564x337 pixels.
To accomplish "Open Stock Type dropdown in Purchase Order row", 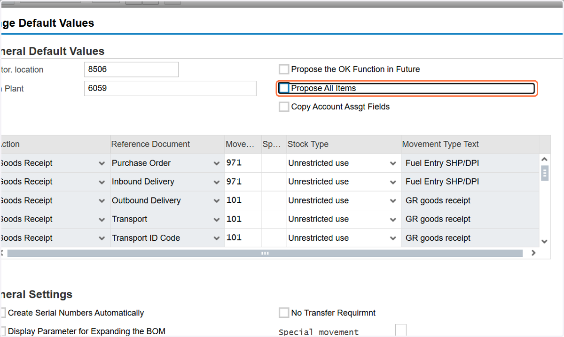I will [x=393, y=163].
